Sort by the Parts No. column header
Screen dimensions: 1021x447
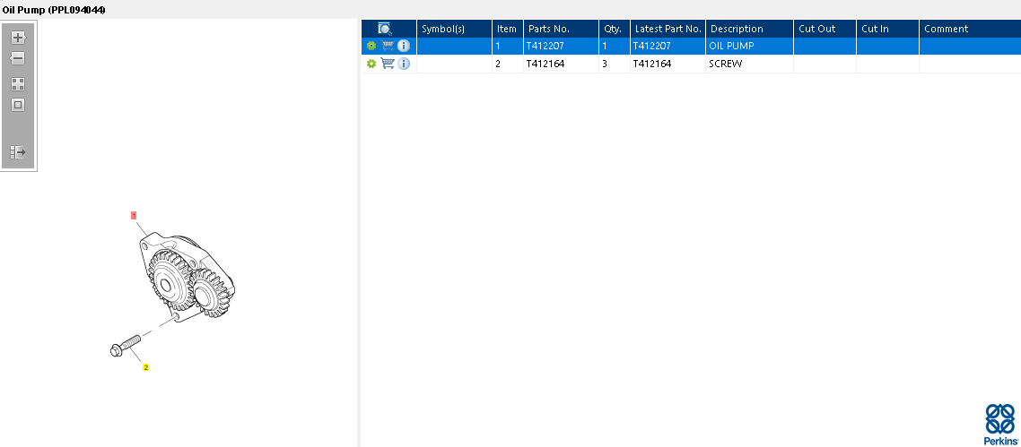pyautogui.click(x=561, y=29)
